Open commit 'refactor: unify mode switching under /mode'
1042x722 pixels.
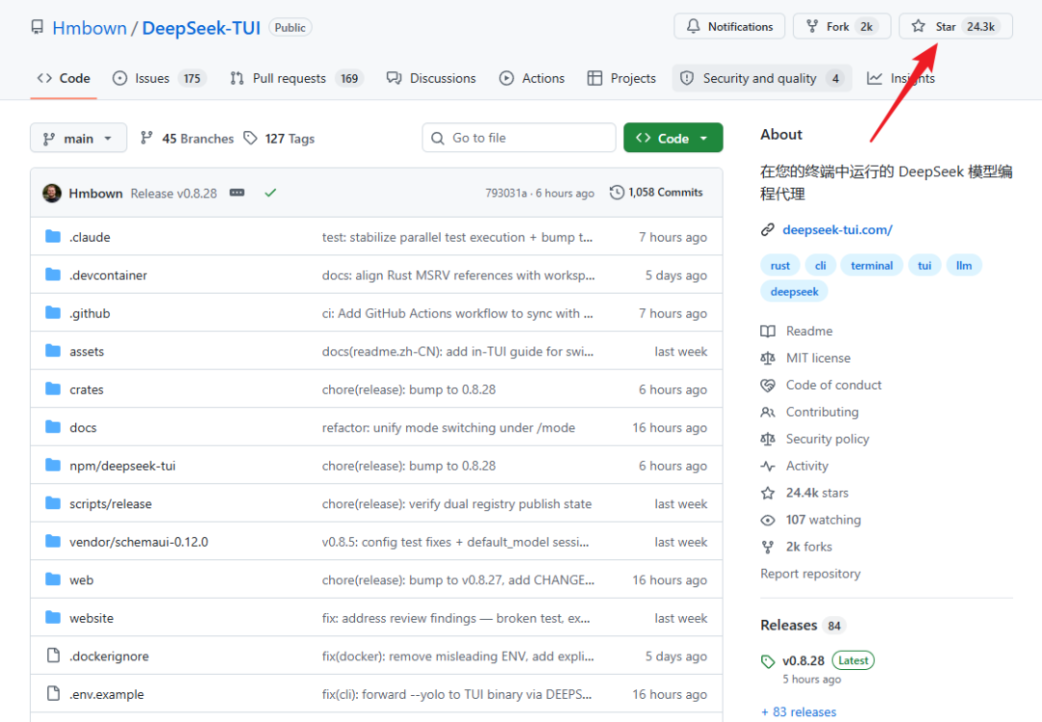point(449,428)
